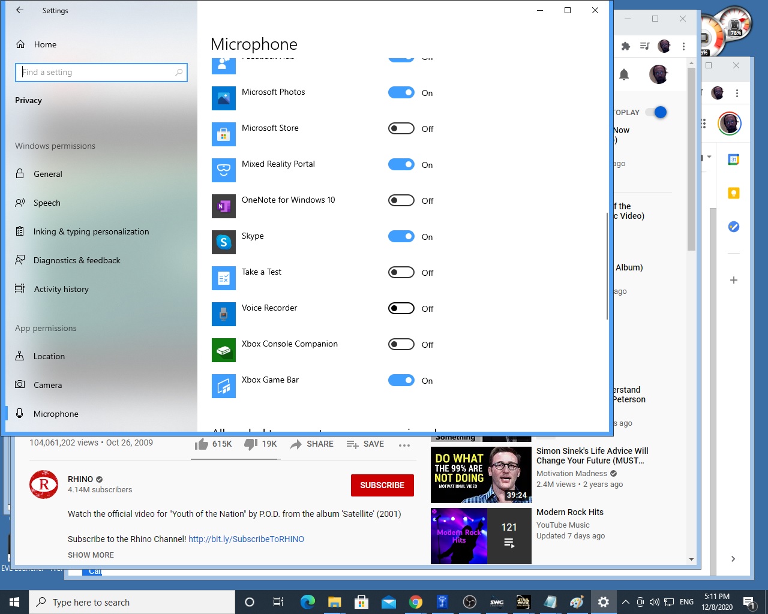Click YouTube SAVE button
The image size is (768, 614).
click(x=365, y=444)
